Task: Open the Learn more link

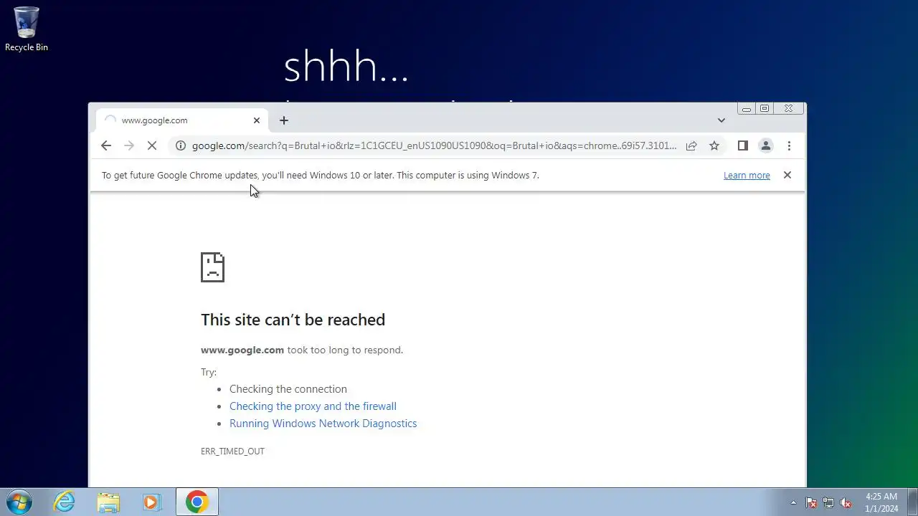Action: point(747,175)
